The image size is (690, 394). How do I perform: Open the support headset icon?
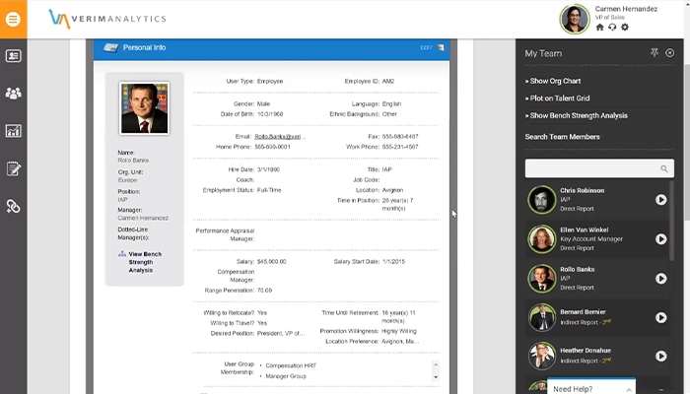click(x=612, y=28)
